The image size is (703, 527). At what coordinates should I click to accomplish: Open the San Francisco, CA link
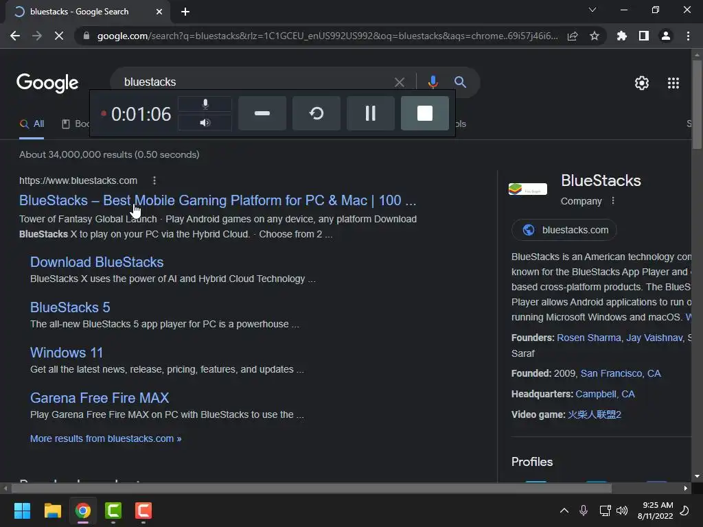click(621, 374)
